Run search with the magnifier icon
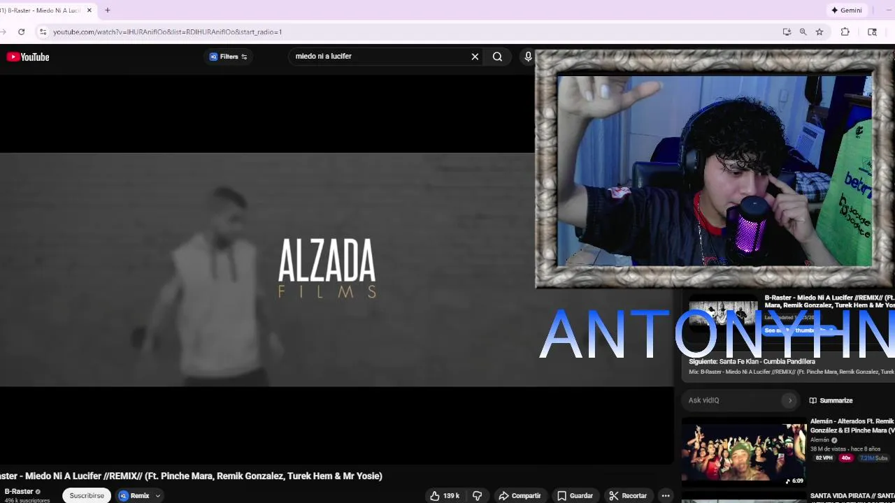Viewport: 895px width, 503px height. [497, 57]
